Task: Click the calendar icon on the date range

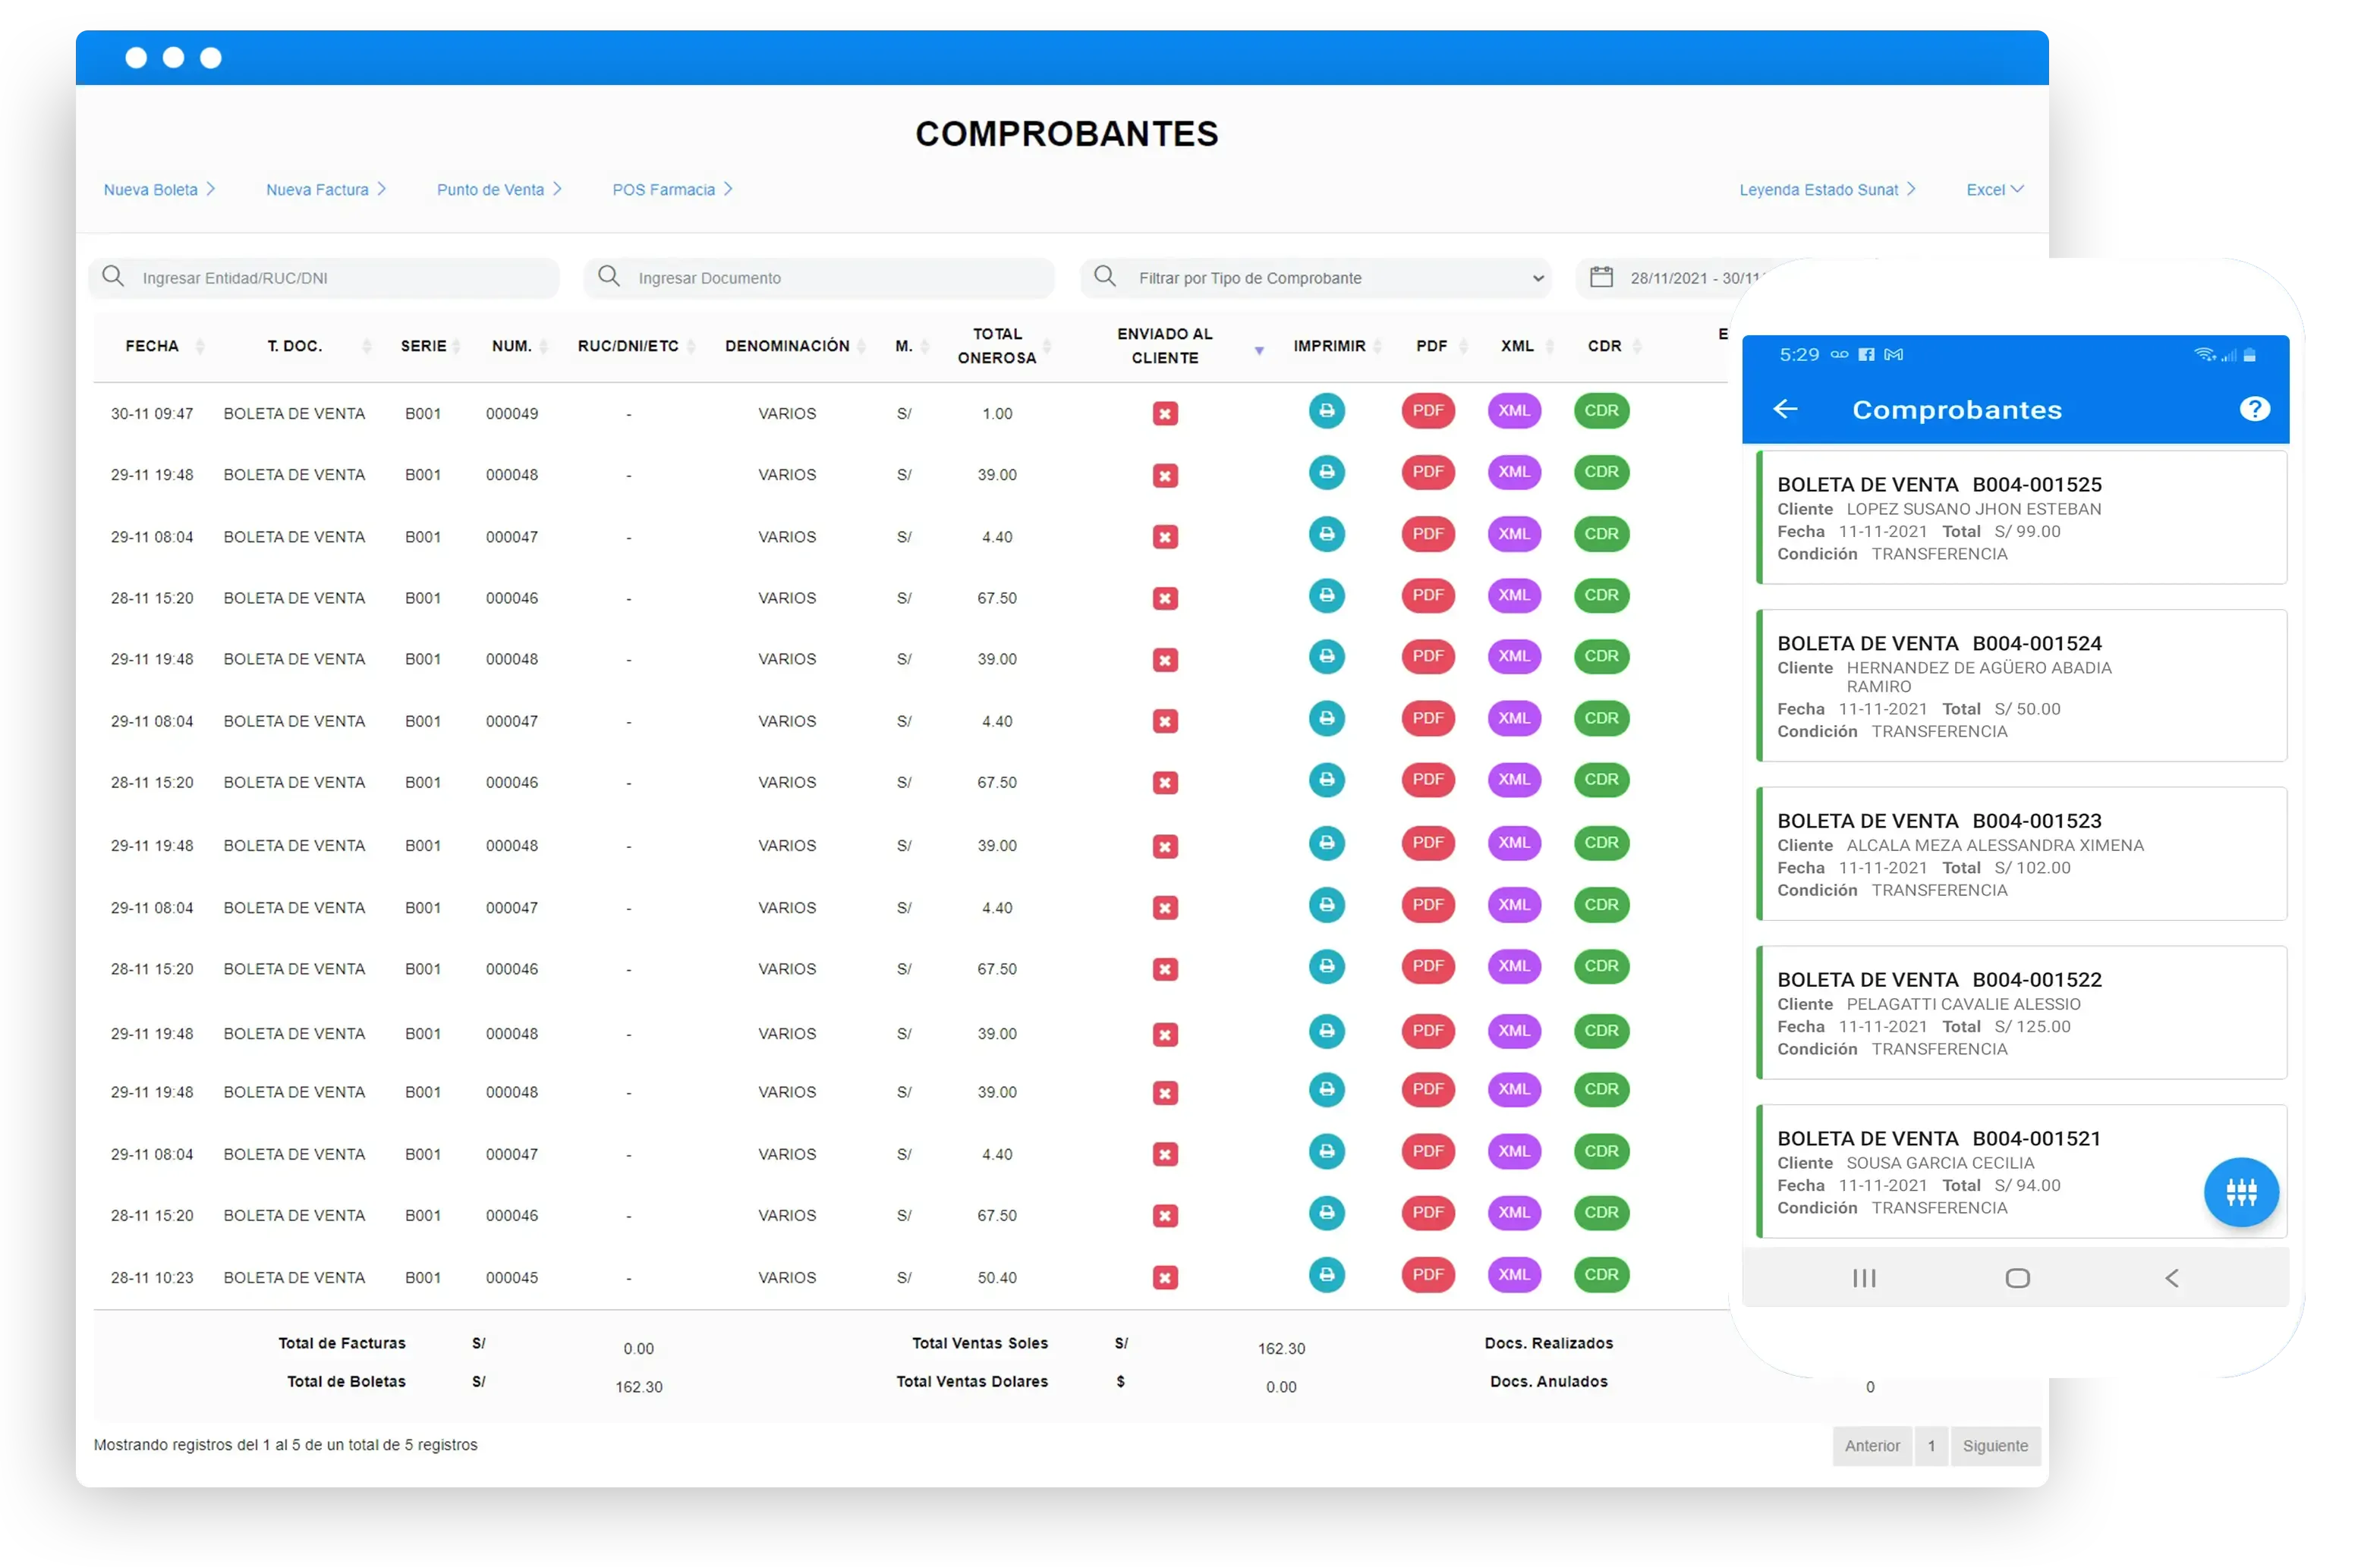Action: (1601, 277)
